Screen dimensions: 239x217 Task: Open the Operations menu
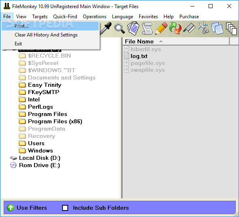coord(95,17)
